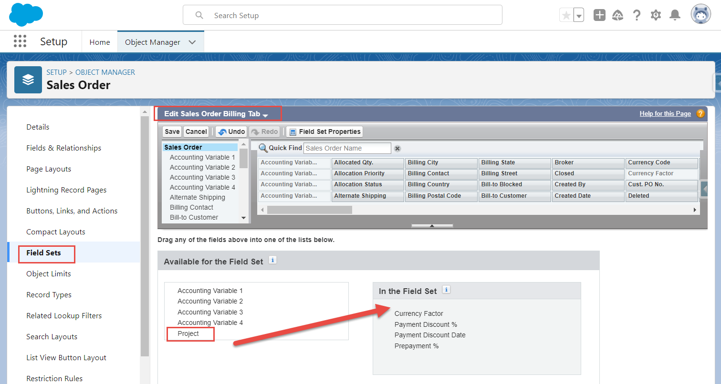Click the Broker palette field

click(588, 162)
